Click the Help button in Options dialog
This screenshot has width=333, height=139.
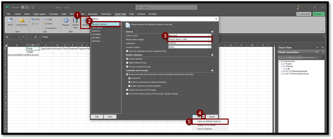pyautogui.click(x=97, y=117)
